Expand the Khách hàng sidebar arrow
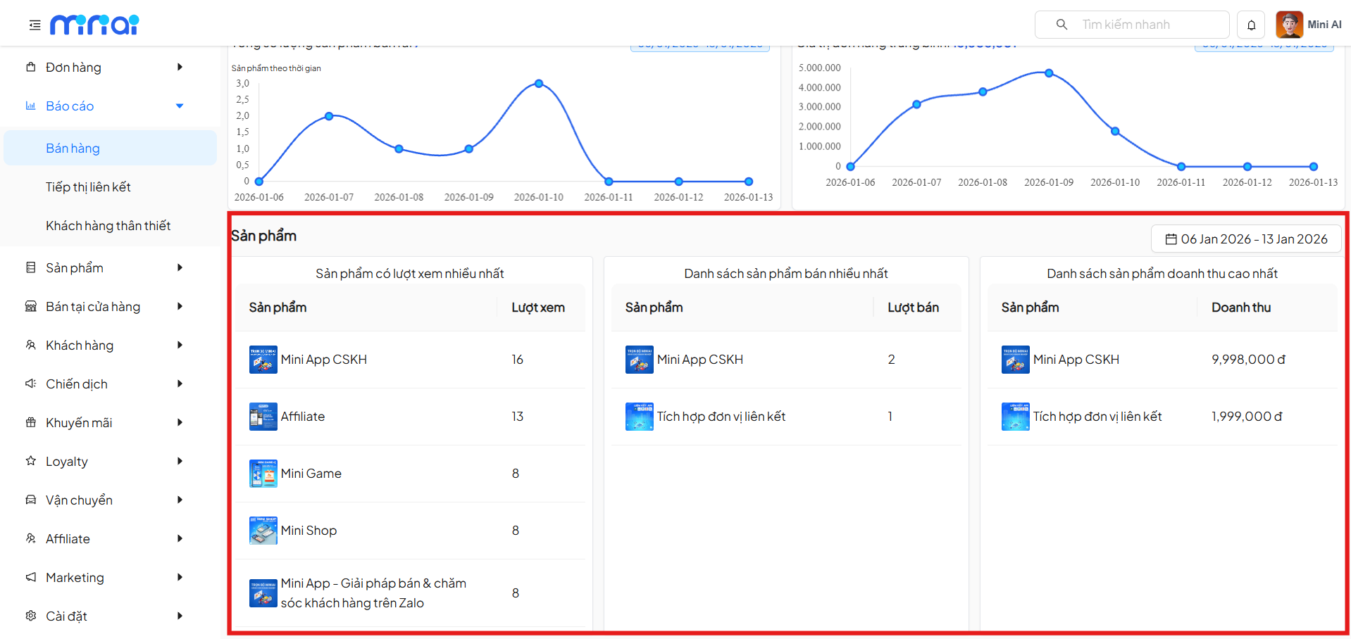The image size is (1351, 639). coord(180,346)
